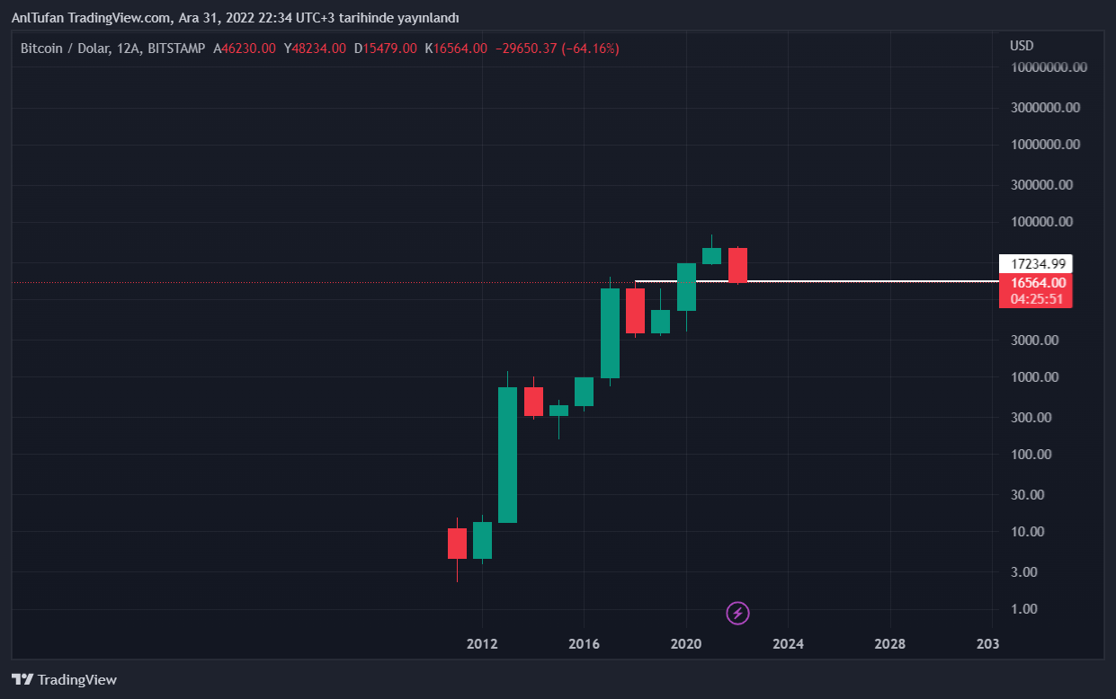The image size is (1116, 699).
Task: Click the 100000.00 price scale label
Action: [x=1042, y=222]
